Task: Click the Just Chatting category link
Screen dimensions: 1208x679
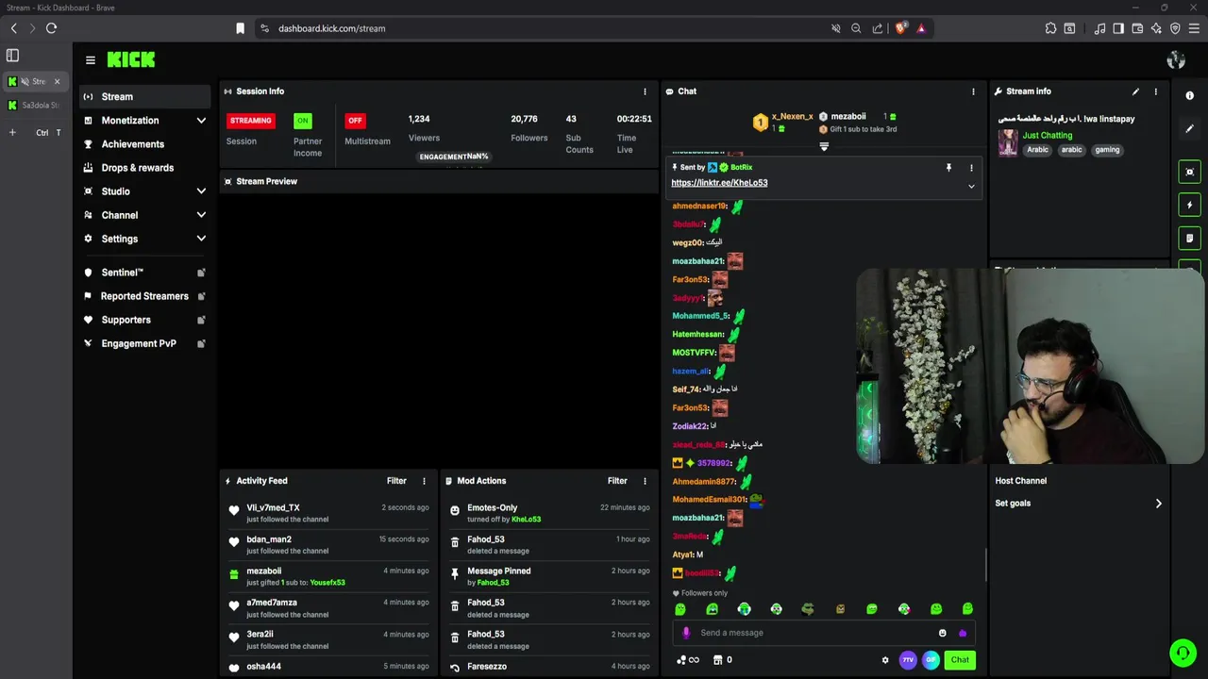Action: [x=1048, y=136]
